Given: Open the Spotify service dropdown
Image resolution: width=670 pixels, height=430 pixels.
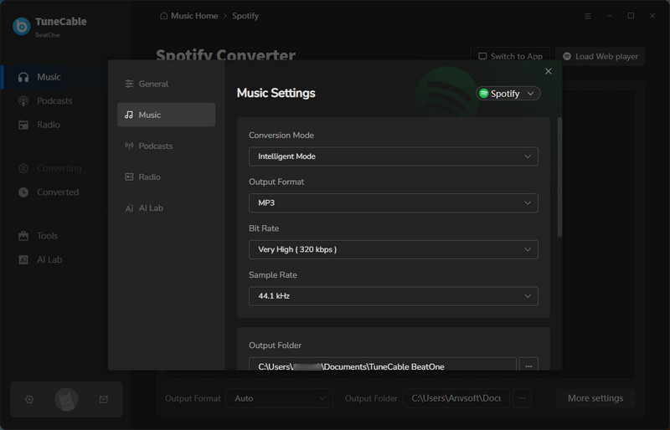Looking at the screenshot, I should 508,94.
